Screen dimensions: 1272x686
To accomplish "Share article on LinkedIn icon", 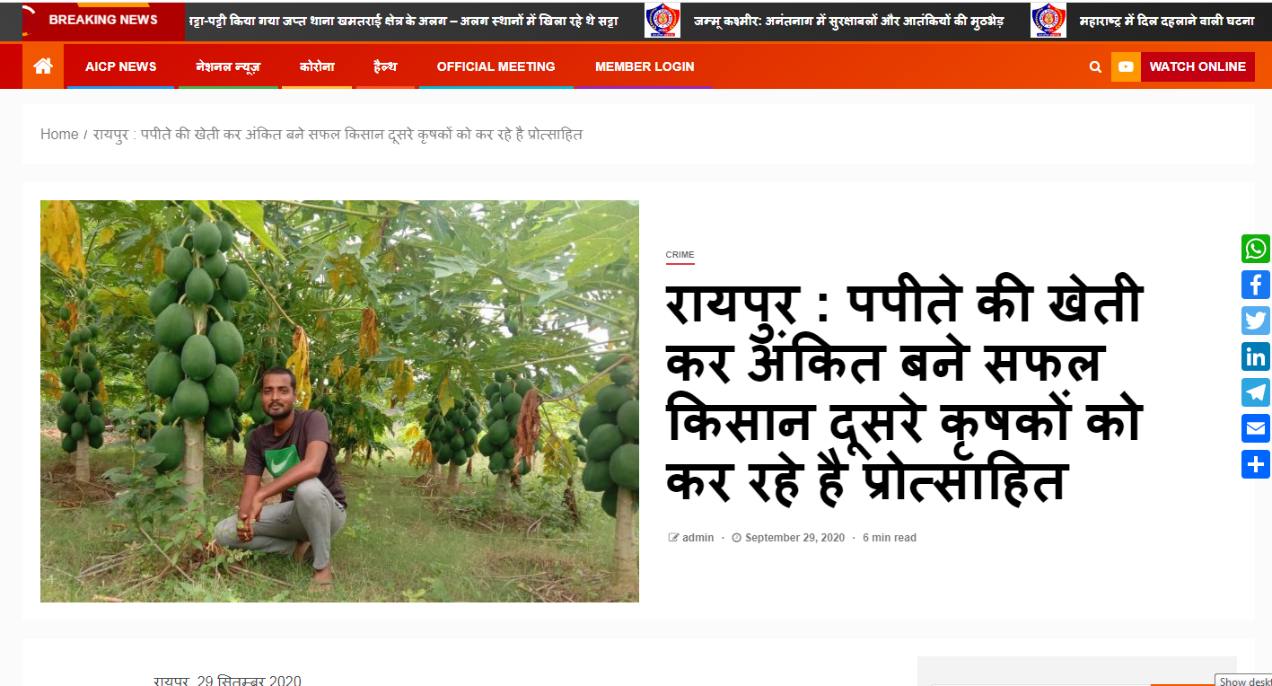I will click(x=1256, y=356).
